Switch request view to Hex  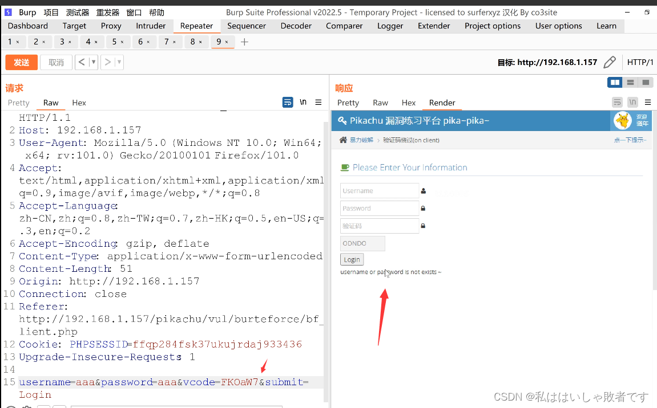(79, 103)
